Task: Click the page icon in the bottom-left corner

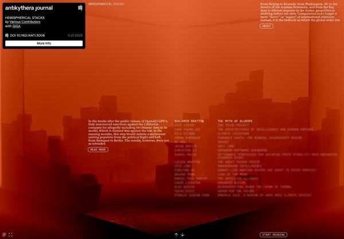Action: [x=4, y=234]
